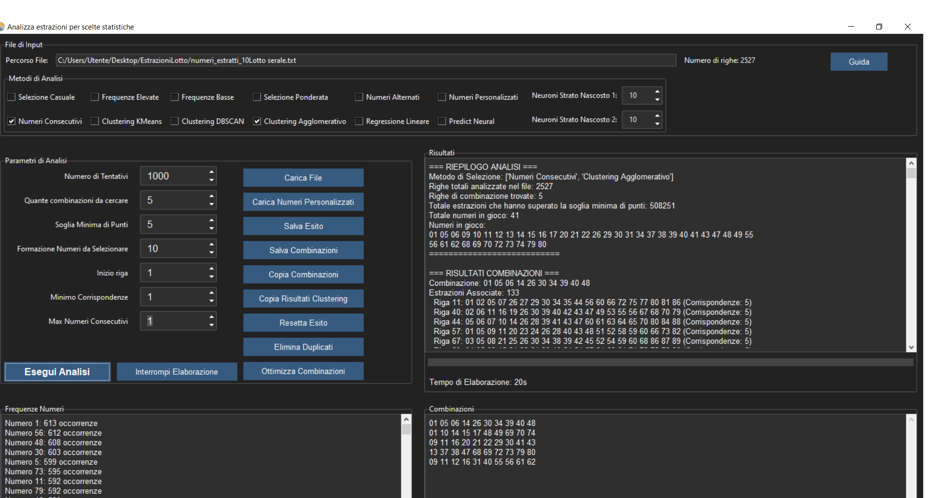The image size is (929, 498).
Task: Click the Percorso File path field
Action: [x=365, y=60]
